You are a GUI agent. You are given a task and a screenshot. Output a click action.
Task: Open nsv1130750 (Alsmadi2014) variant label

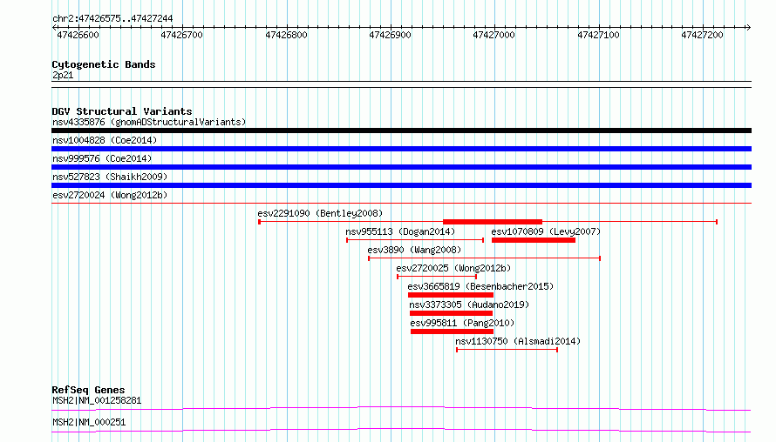(x=518, y=341)
